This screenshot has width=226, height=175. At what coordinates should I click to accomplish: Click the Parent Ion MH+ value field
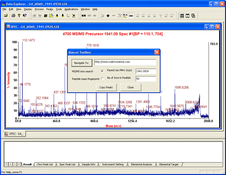coord(146,71)
